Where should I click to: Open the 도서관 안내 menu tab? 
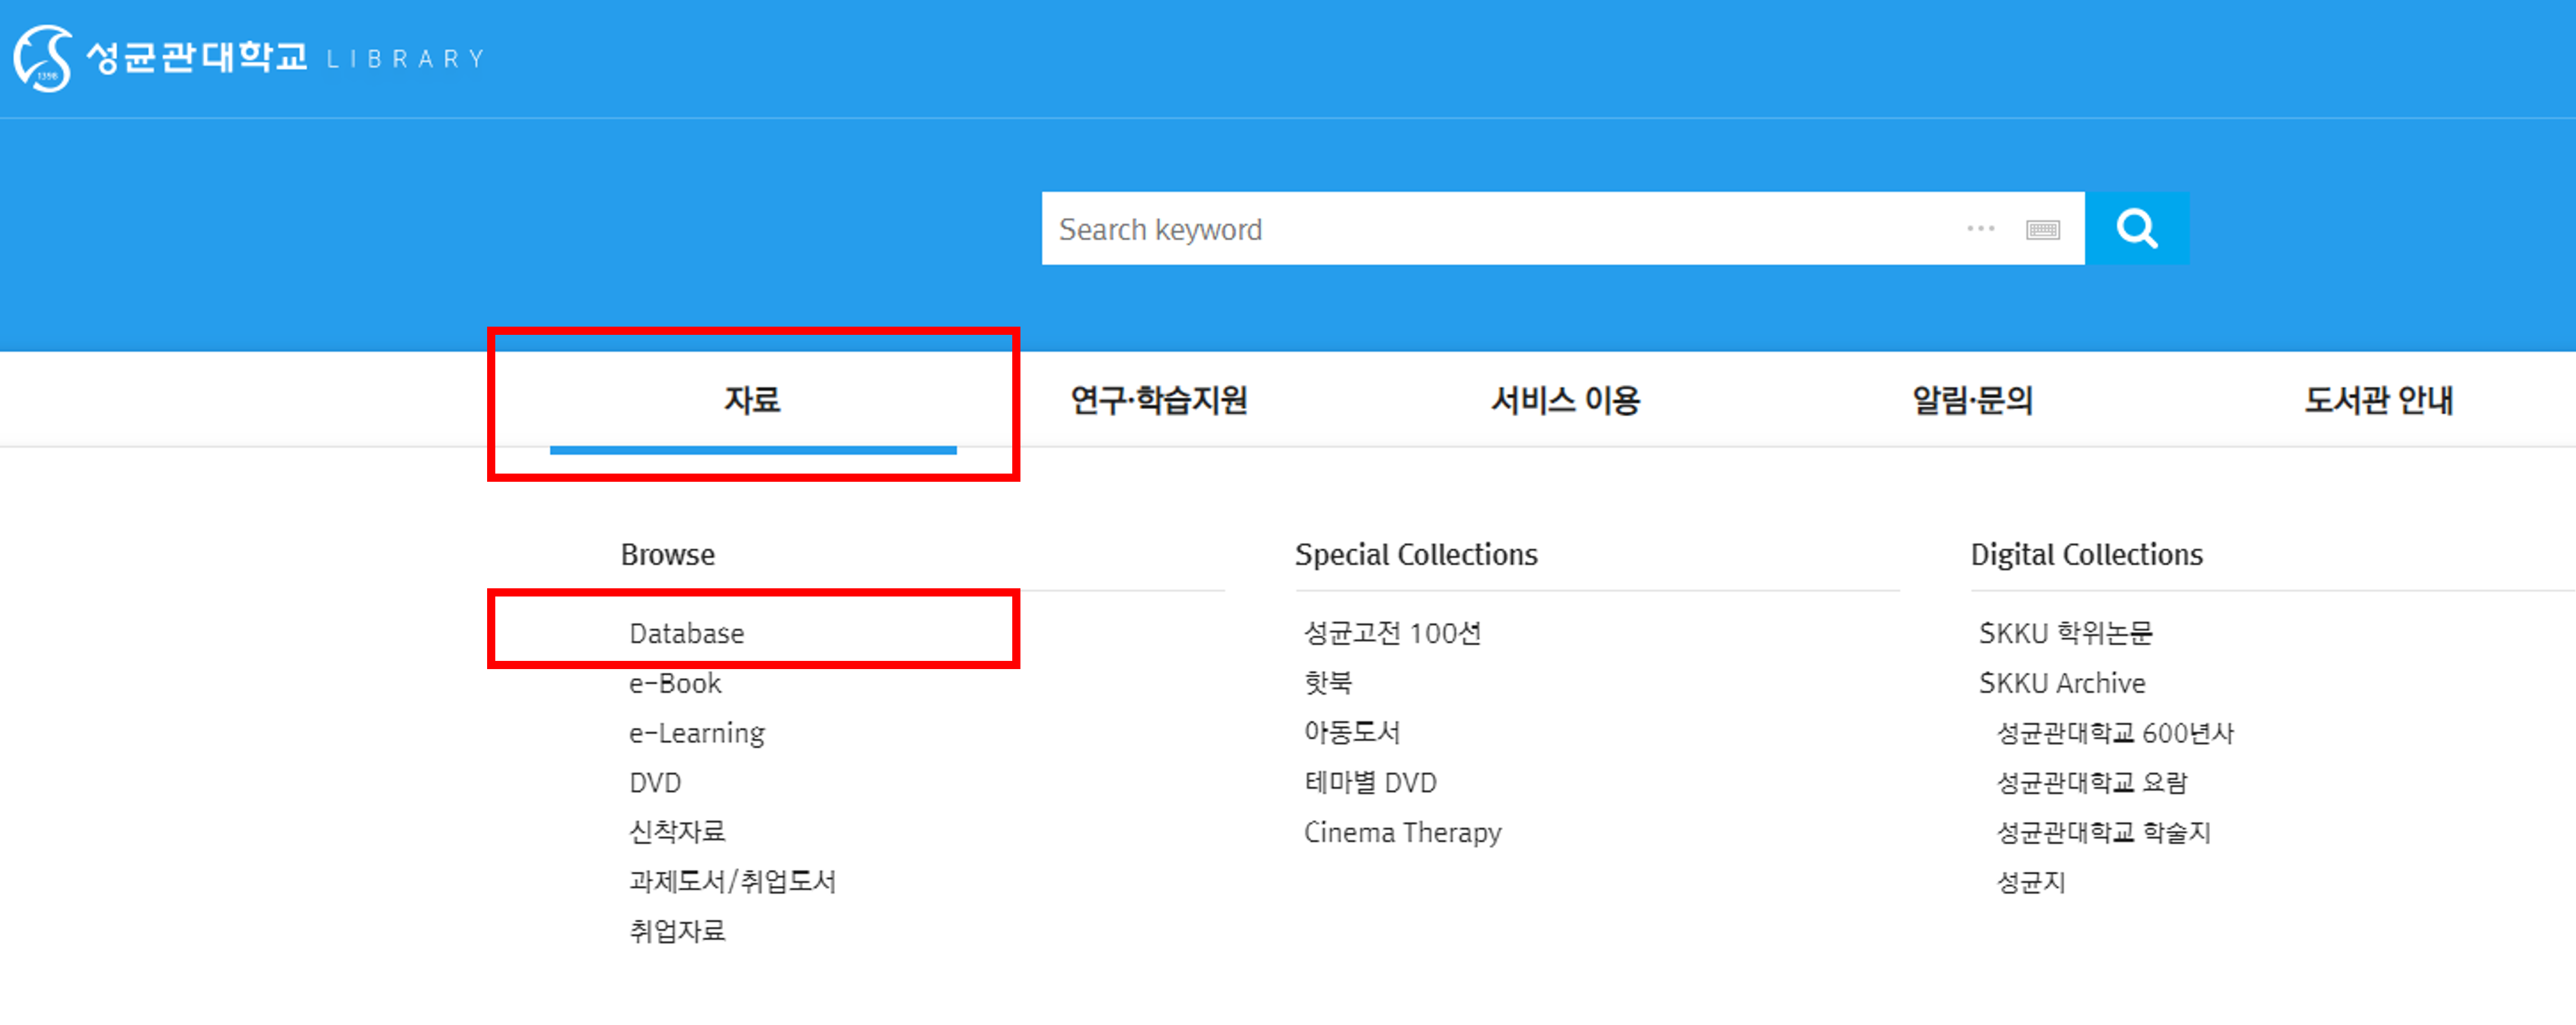click(x=2378, y=400)
